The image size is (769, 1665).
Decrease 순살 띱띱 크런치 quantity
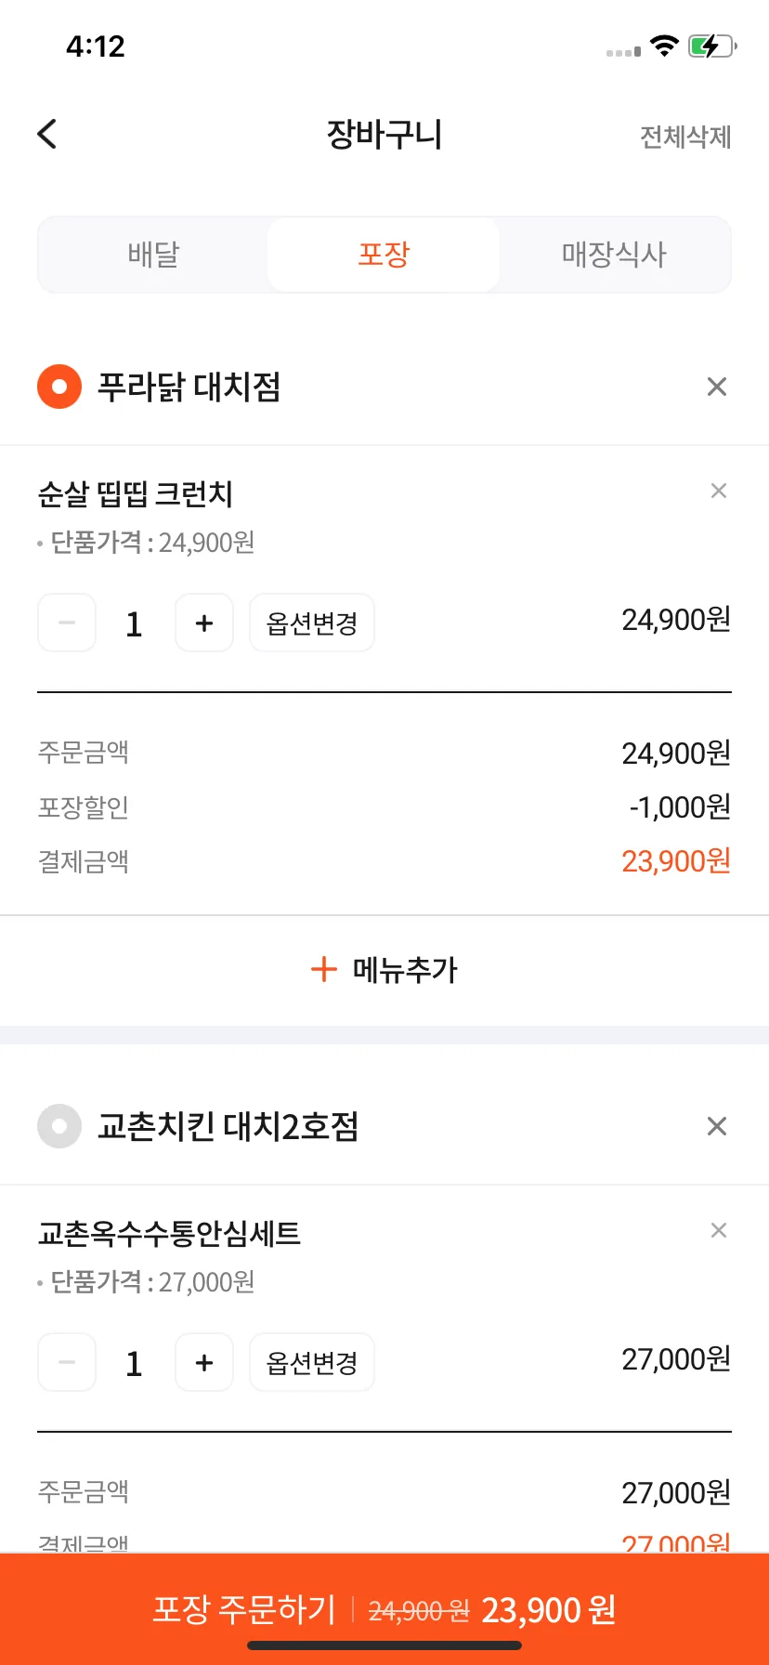[x=67, y=623]
